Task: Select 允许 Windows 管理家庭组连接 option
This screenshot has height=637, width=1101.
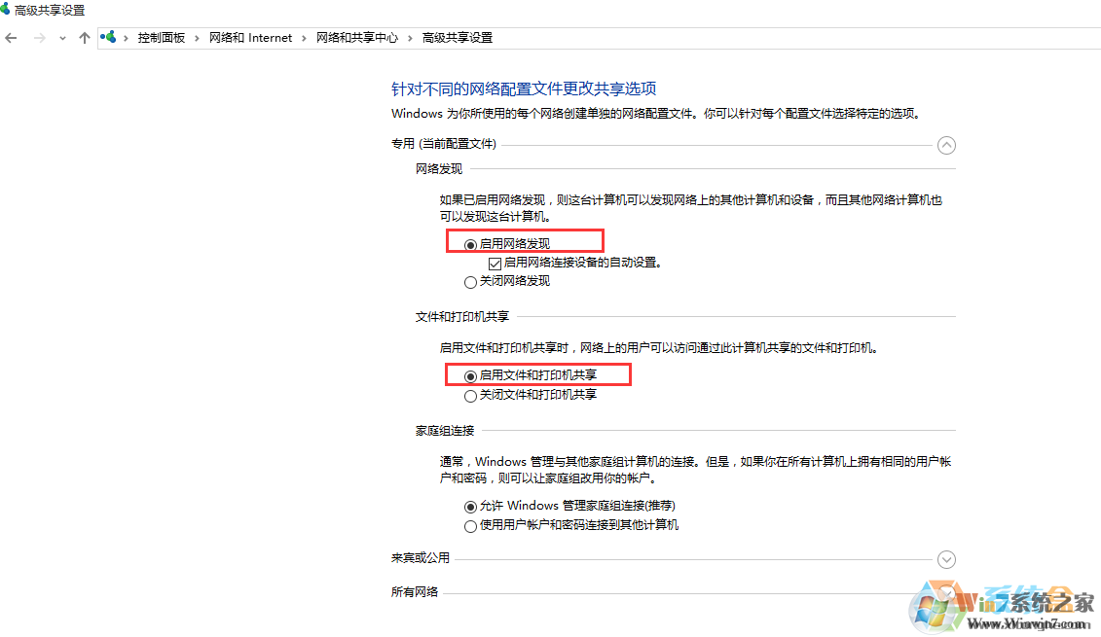Action: point(471,507)
